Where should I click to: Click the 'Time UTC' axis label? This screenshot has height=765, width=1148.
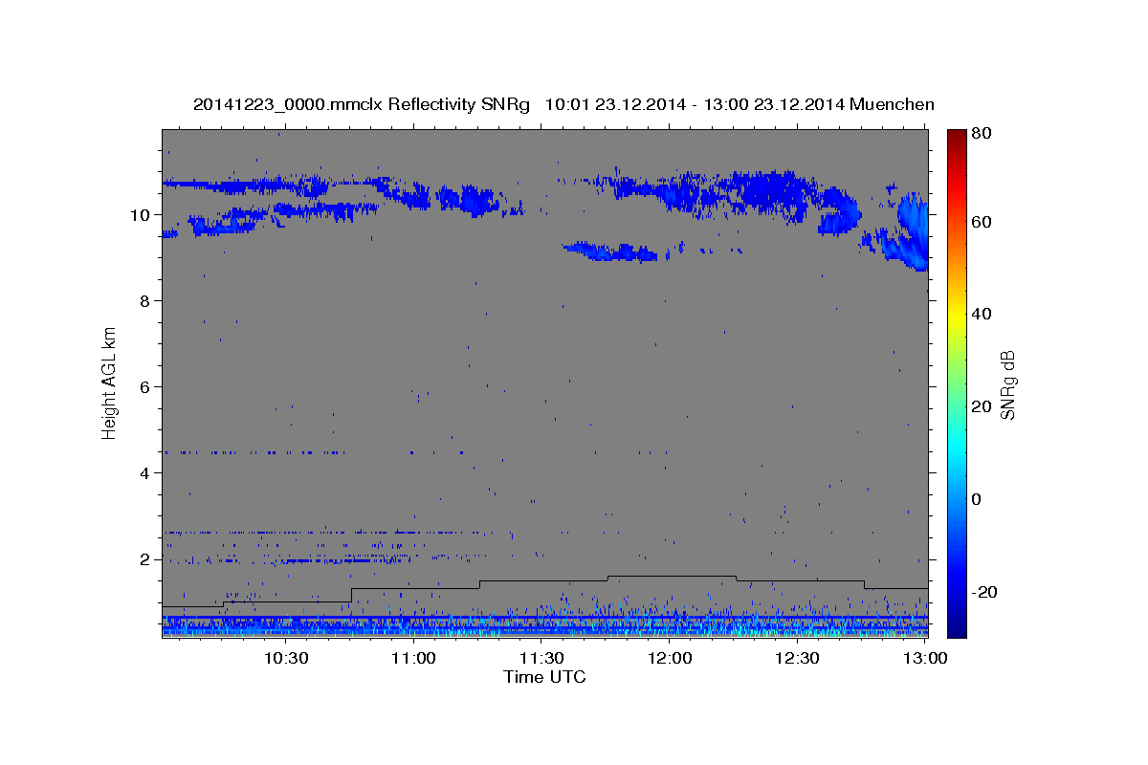click(544, 677)
